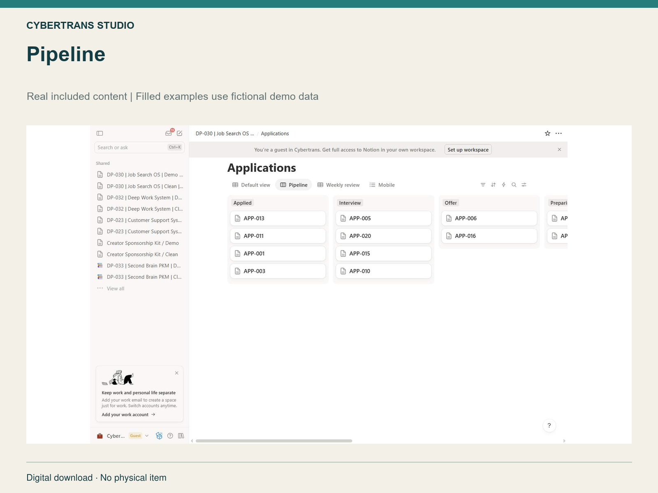
Task: Click the floating question mark help button
Action: [x=549, y=426]
